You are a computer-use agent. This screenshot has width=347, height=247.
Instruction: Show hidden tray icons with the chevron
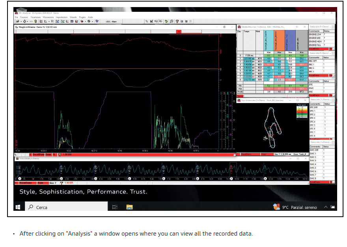coord(326,207)
